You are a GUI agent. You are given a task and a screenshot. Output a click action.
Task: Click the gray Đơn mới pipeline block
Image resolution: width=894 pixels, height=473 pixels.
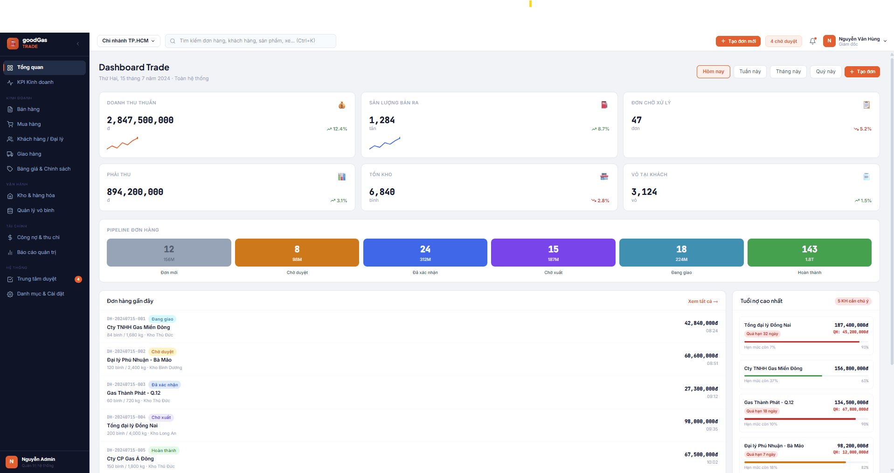pyautogui.click(x=169, y=253)
